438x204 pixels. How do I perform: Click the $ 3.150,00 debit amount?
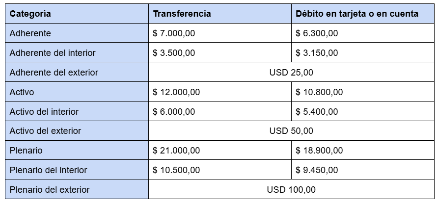pos(317,53)
